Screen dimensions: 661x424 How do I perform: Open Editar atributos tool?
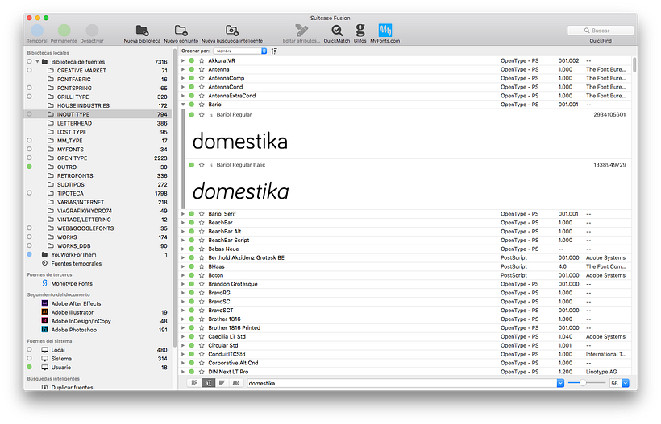[x=301, y=31]
